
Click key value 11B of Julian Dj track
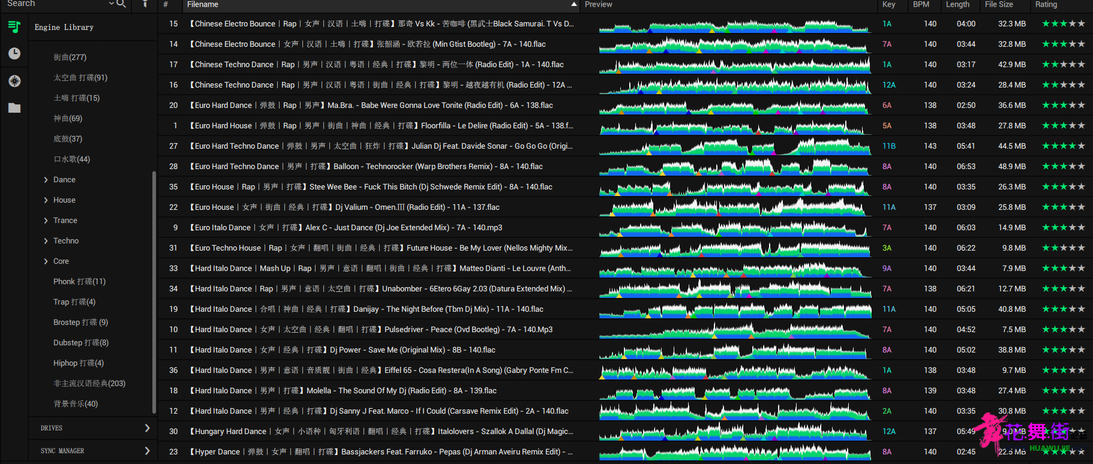pos(889,146)
